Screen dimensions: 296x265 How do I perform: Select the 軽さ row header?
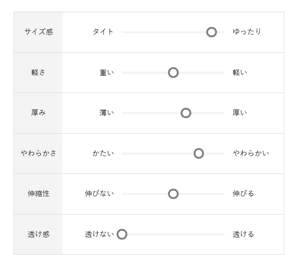38,72
